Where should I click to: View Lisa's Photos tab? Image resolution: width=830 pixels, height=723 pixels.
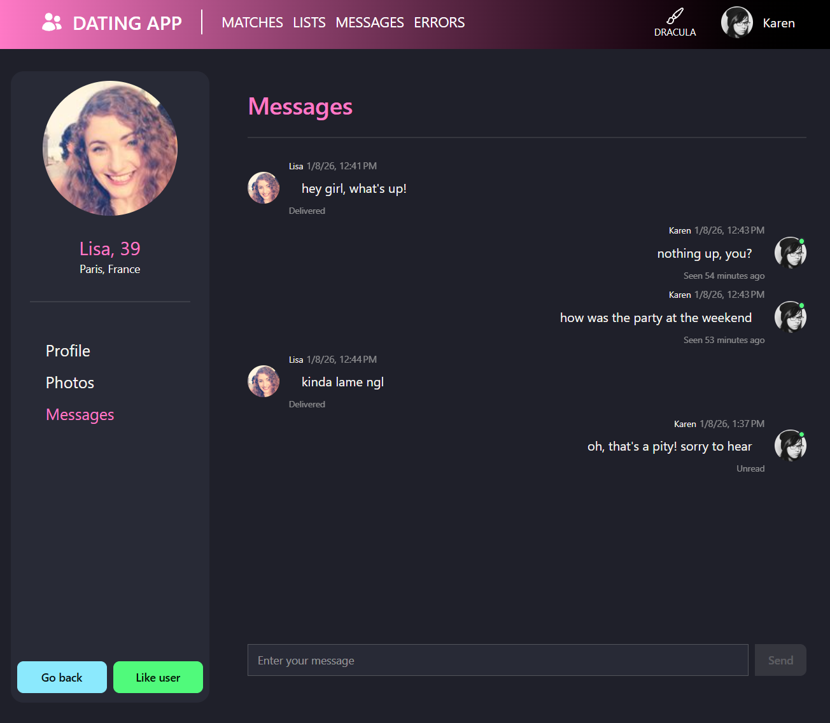tap(70, 383)
